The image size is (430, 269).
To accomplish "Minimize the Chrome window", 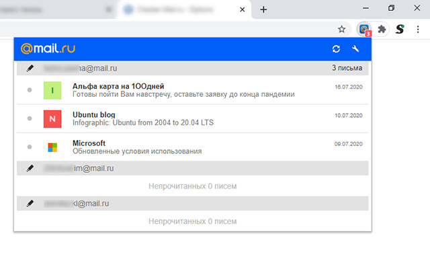I will [365, 8].
